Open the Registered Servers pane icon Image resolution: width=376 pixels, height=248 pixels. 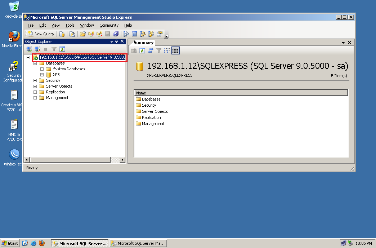126,34
